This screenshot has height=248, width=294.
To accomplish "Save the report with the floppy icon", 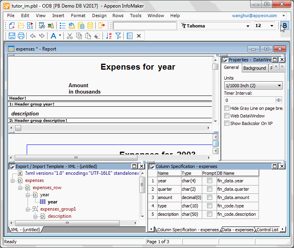I will coord(12,36).
